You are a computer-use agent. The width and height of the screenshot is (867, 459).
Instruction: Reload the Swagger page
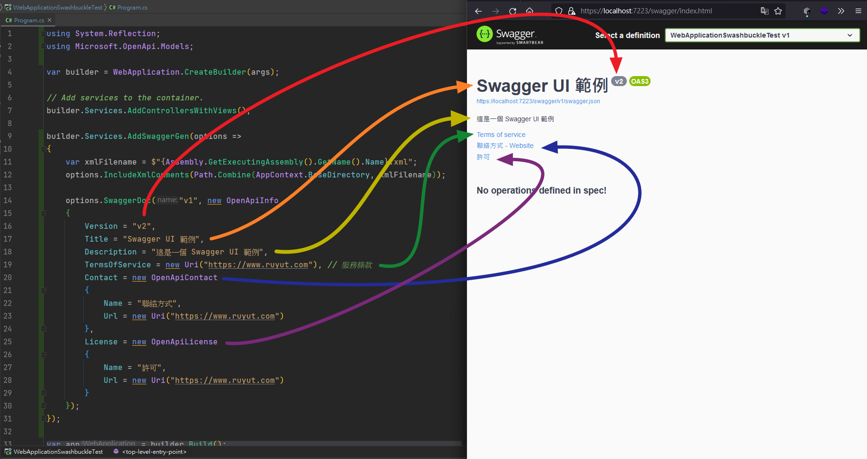tap(513, 11)
